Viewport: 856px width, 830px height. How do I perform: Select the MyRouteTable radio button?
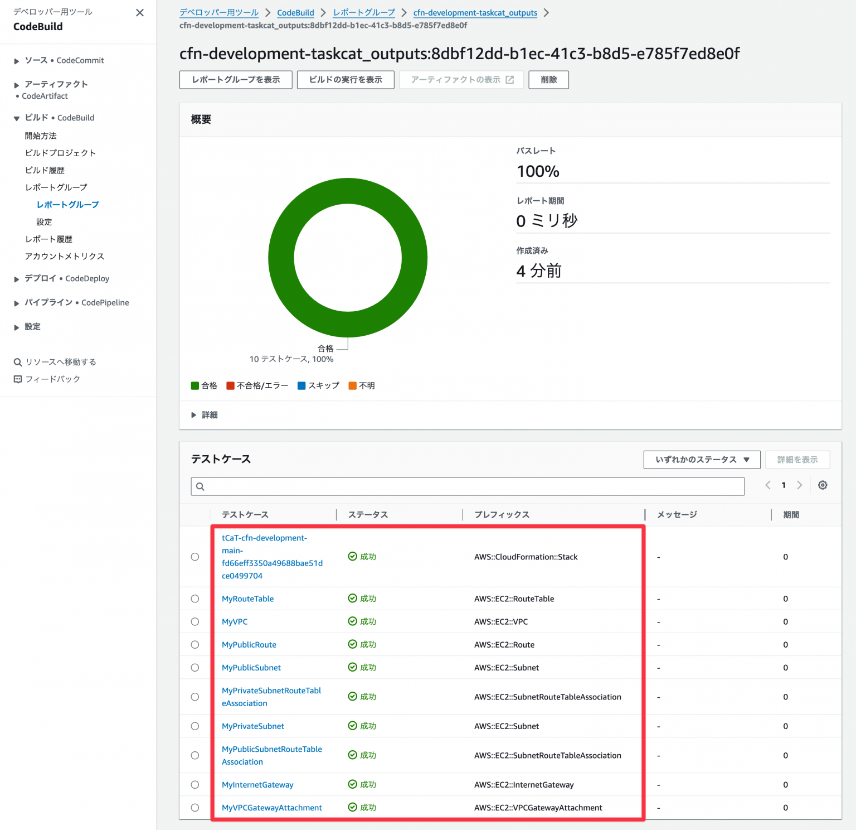tap(194, 599)
